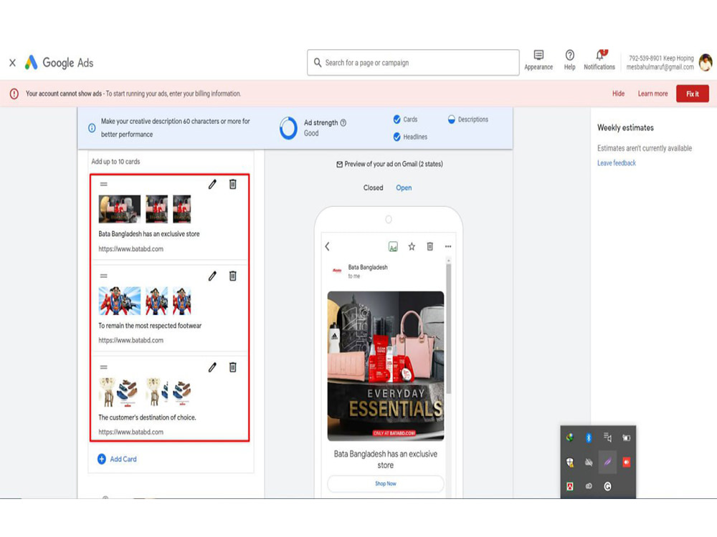Viewport: 717px width, 537px height.
Task: Click the Add Card button
Action: click(x=118, y=459)
